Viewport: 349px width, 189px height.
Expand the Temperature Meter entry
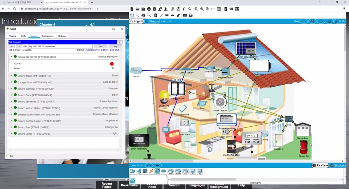pyautogui.click(x=12, y=114)
